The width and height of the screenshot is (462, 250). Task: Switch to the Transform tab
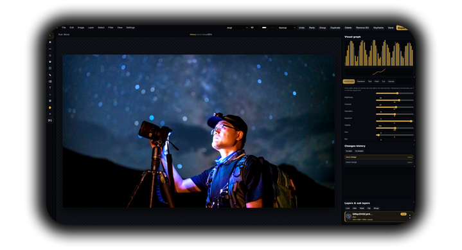[361, 82]
